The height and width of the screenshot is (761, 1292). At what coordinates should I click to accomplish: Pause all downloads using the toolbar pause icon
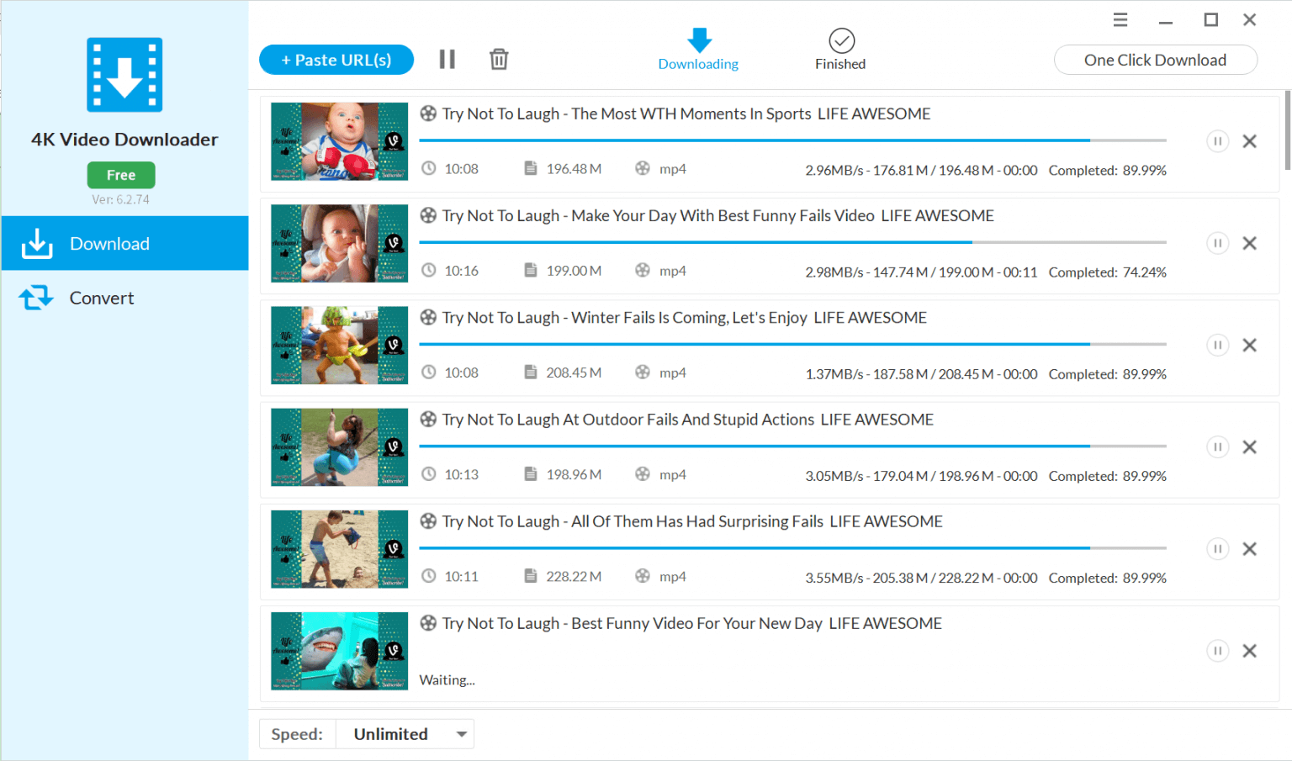pos(447,59)
